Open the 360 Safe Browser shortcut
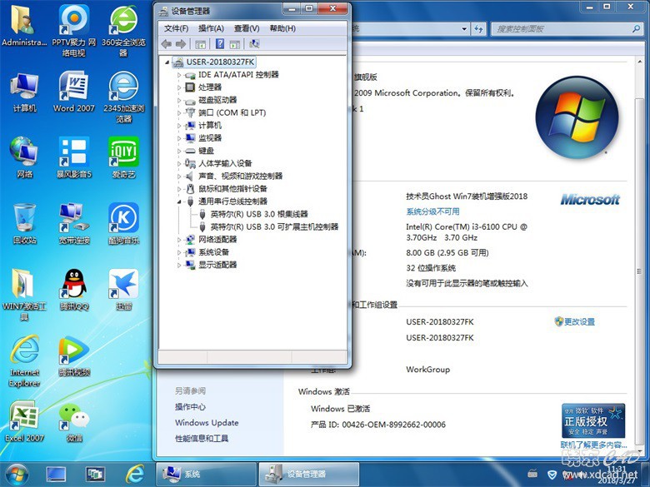650x487 pixels. point(123,31)
